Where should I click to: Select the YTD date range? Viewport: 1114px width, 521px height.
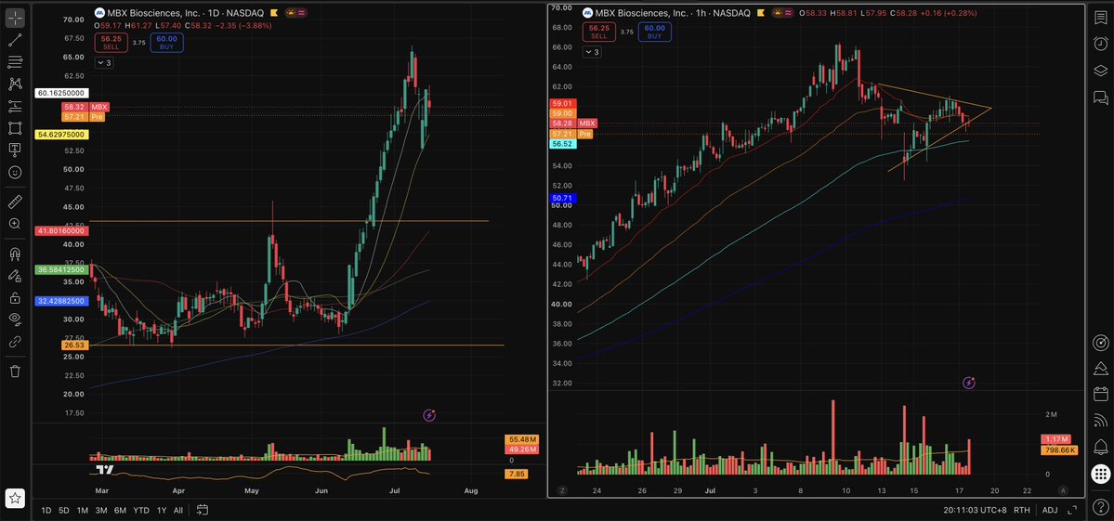tap(140, 510)
